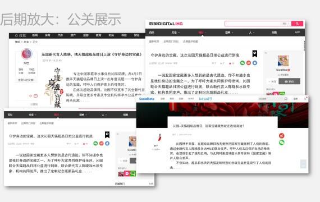Click the pink magnifier search button

pos(297,24)
